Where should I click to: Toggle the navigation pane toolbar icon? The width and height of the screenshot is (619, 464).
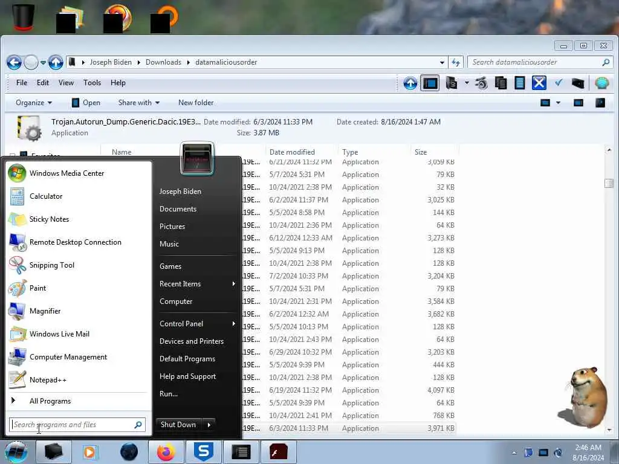coord(430,83)
